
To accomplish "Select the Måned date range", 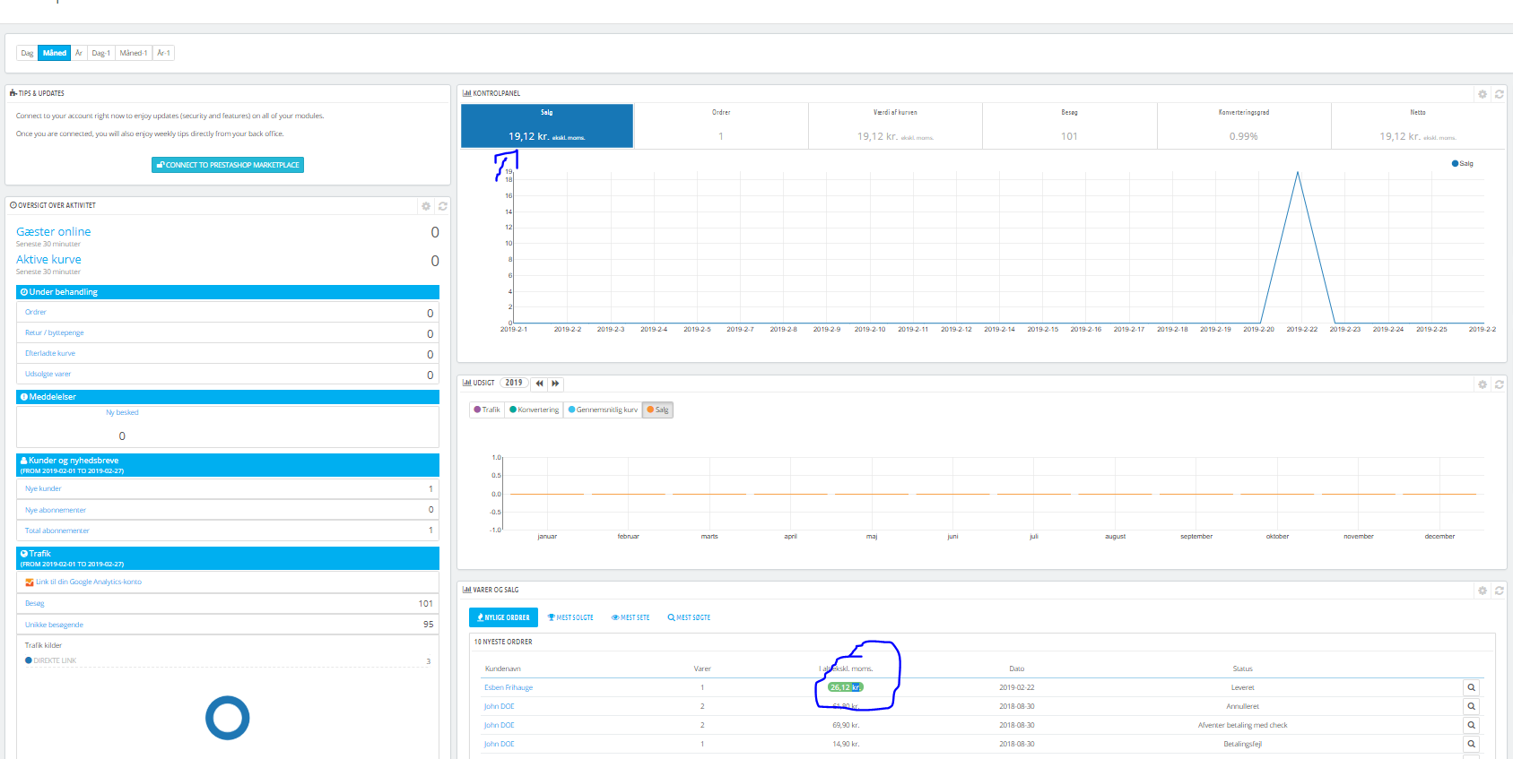I will click(x=55, y=53).
